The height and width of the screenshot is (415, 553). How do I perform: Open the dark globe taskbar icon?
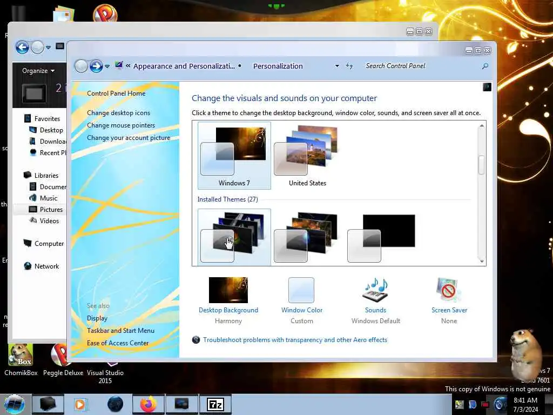coord(116,404)
